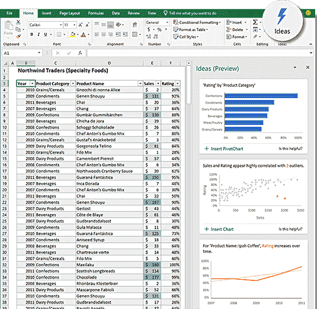Click the Select All corner triangle

(5, 63)
